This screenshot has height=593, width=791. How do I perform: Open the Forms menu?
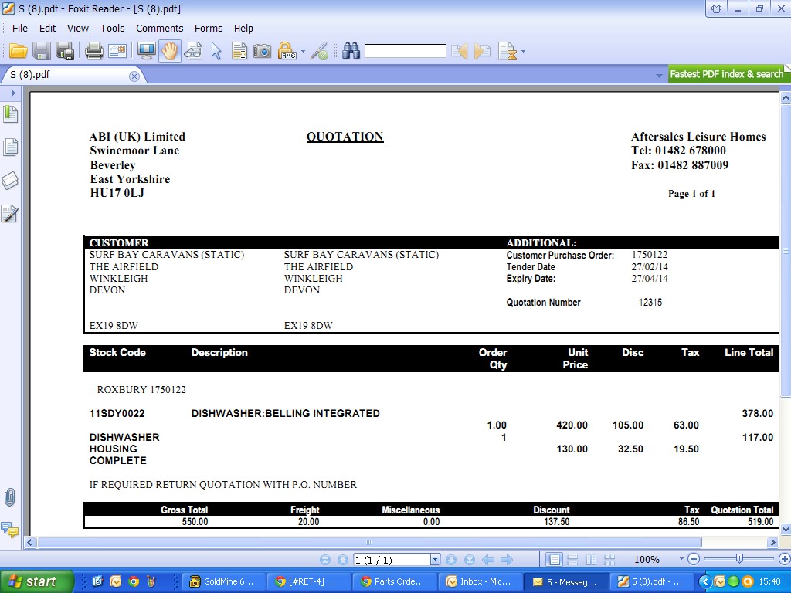(209, 28)
